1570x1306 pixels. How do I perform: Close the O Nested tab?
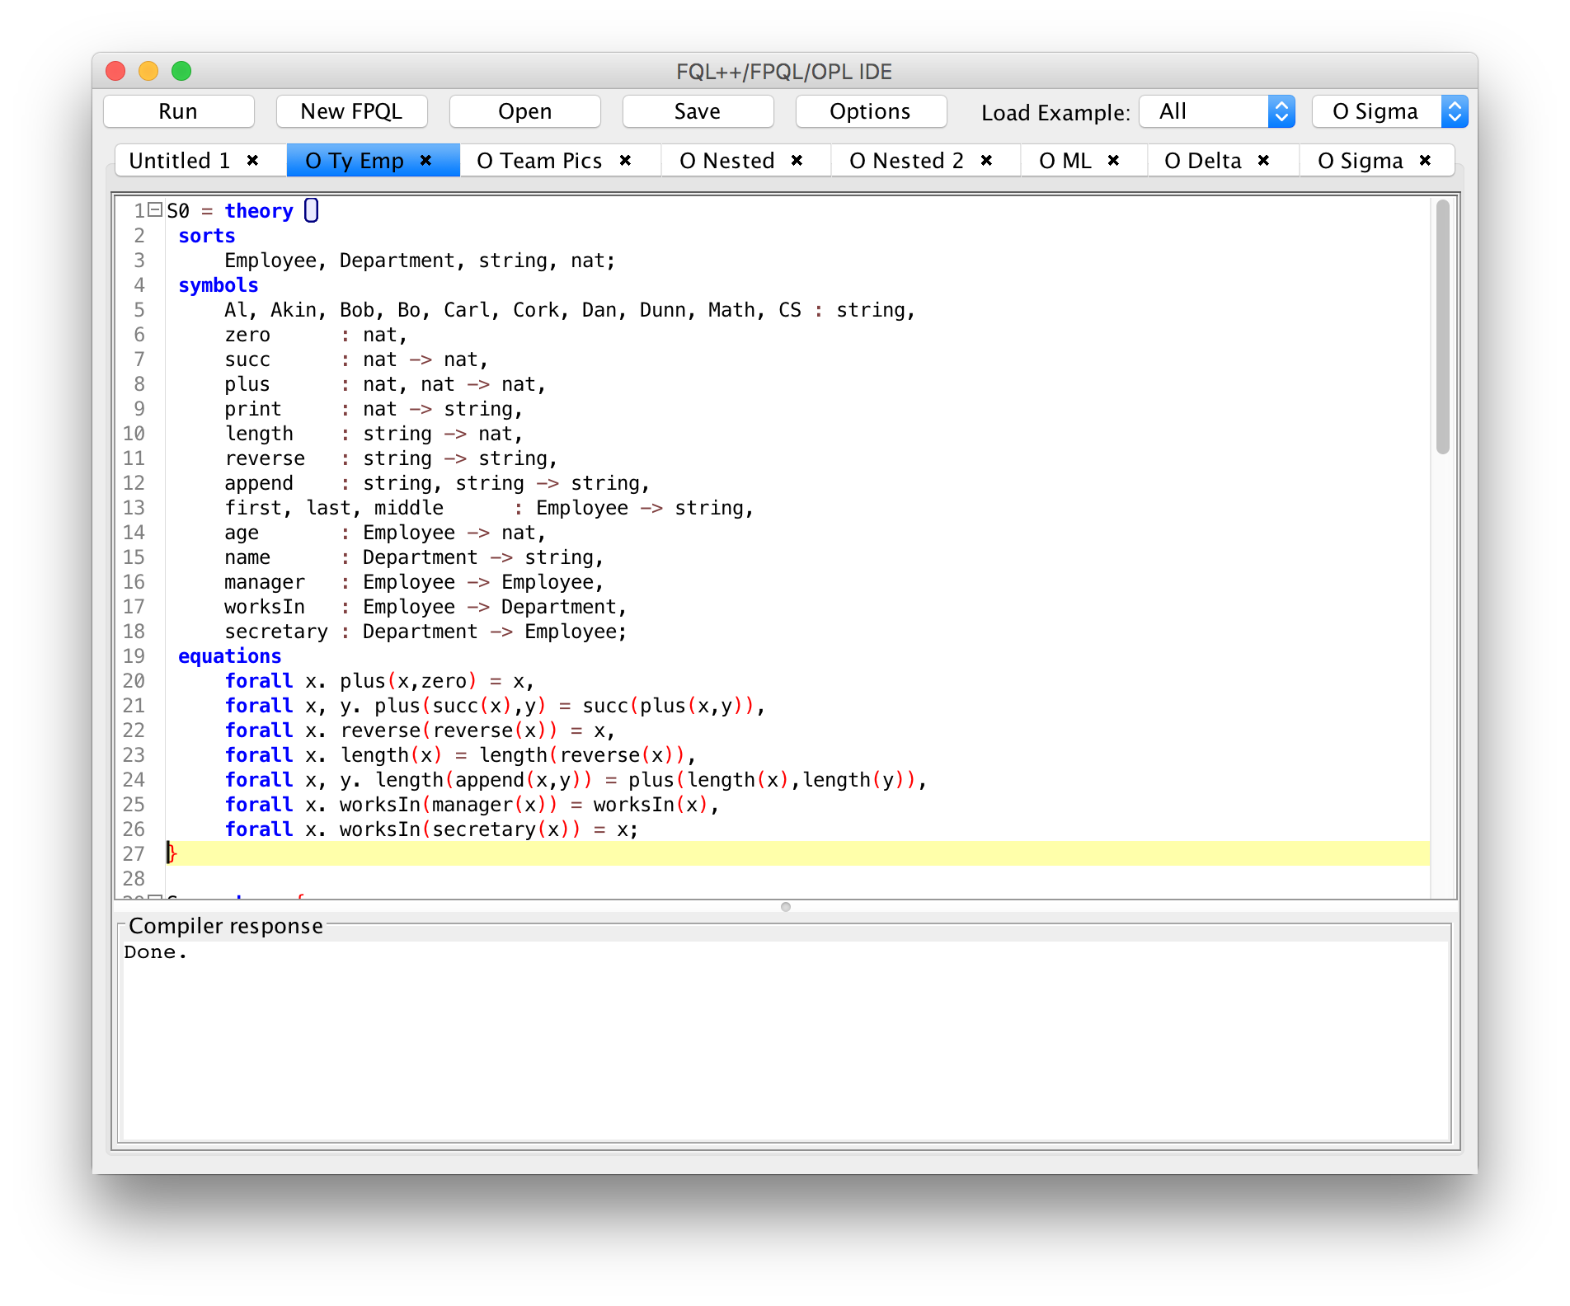797,160
